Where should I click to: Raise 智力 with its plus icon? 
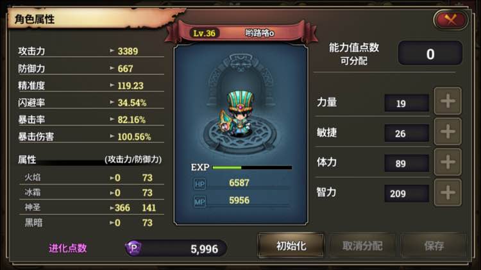[448, 192]
